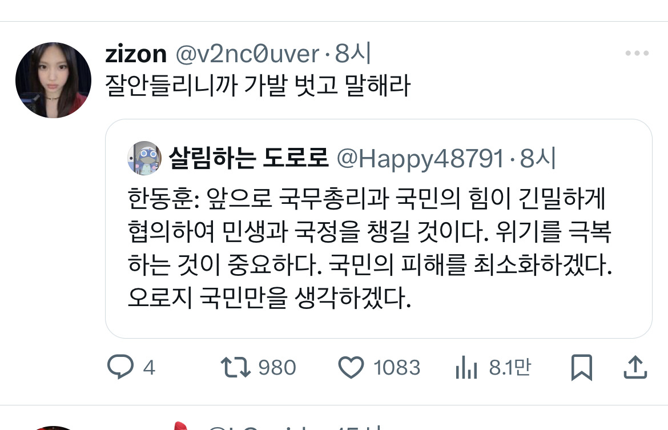Click the 8시 timestamp in the quoted tweet

coord(538,159)
